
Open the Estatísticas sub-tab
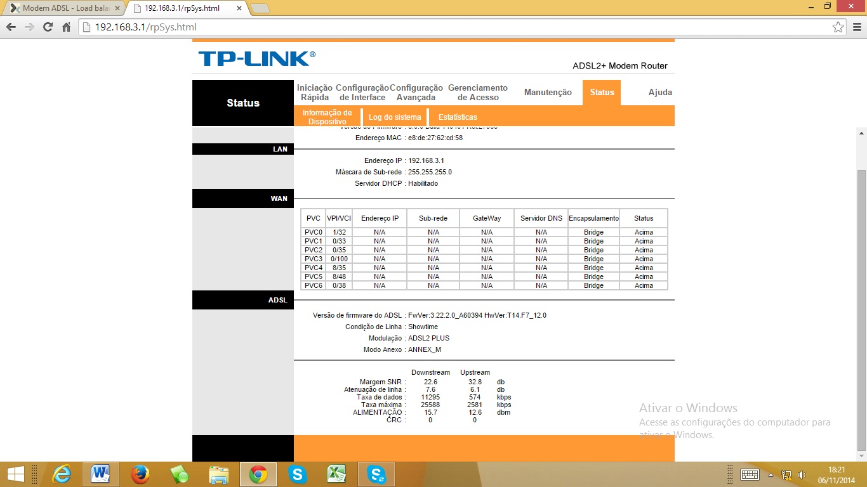458,117
